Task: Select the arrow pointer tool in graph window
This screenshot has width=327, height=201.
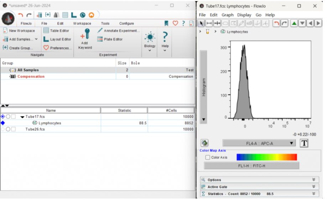Action: click(201, 23)
